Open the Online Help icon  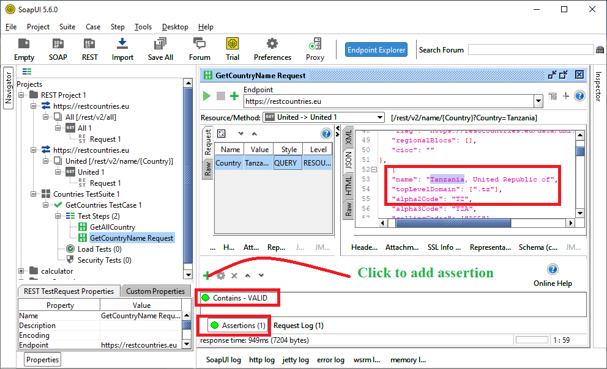tap(553, 269)
